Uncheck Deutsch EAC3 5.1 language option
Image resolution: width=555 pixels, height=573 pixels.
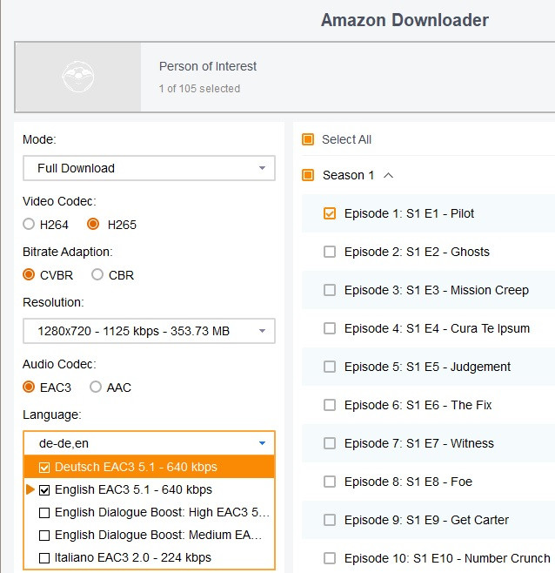(x=45, y=467)
